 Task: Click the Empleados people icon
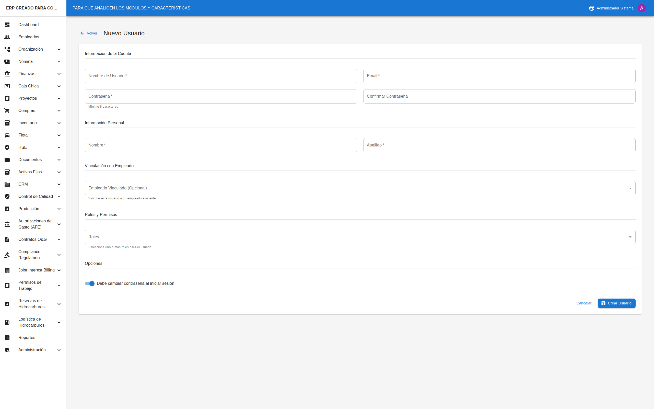[x=7, y=37]
